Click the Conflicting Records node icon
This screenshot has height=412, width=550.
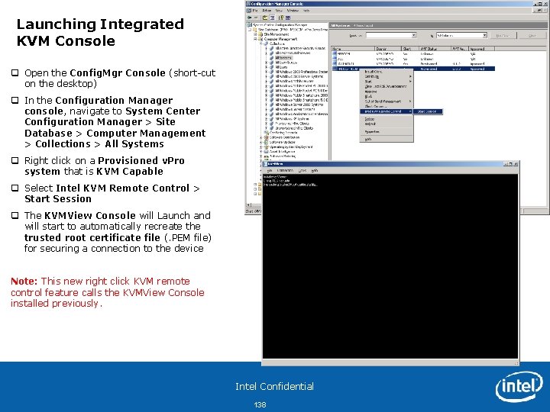pyautogui.click(x=267, y=133)
